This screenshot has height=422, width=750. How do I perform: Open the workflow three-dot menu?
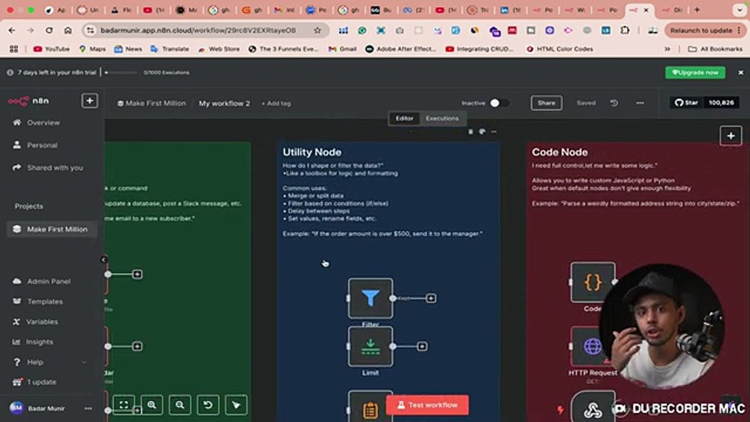point(640,103)
